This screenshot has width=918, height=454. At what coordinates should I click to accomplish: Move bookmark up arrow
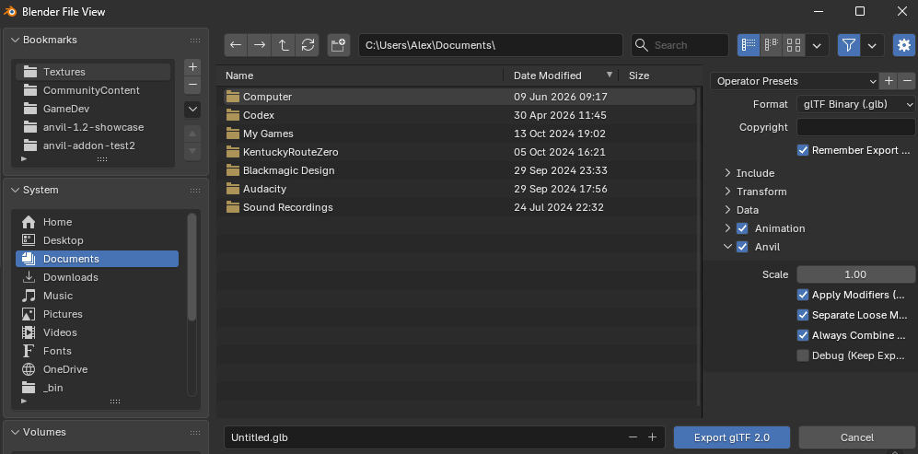tap(192, 134)
